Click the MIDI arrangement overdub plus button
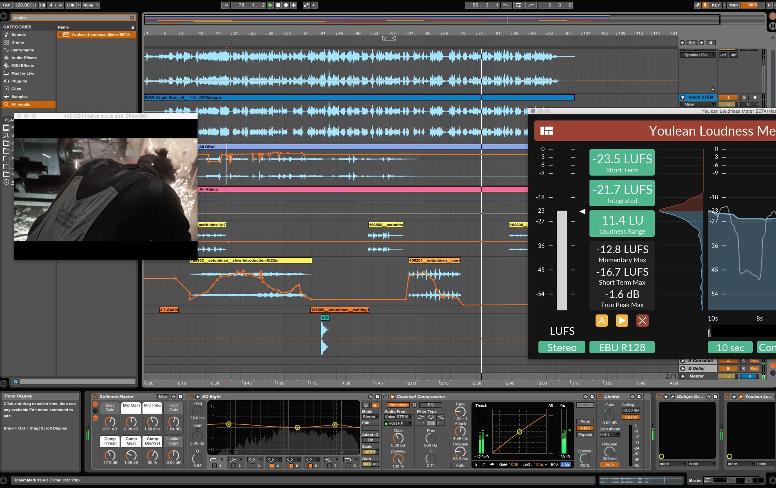Image resolution: width=776 pixels, height=488 pixels. [294, 5]
